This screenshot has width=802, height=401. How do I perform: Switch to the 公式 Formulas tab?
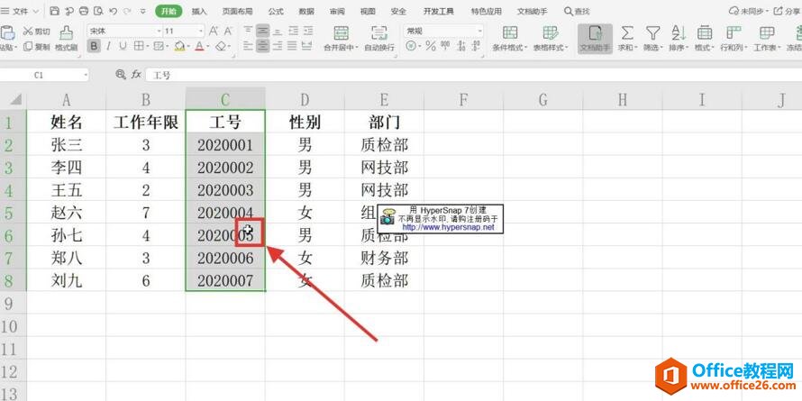click(x=276, y=11)
